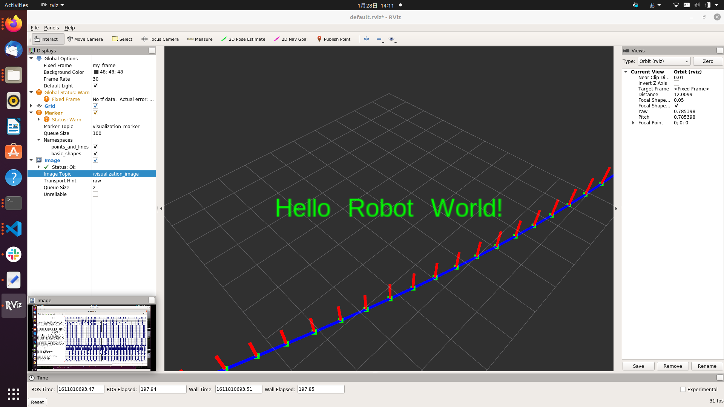This screenshot has width=724, height=407.
Task: Open the view Type dropdown
Action: coord(664,61)
